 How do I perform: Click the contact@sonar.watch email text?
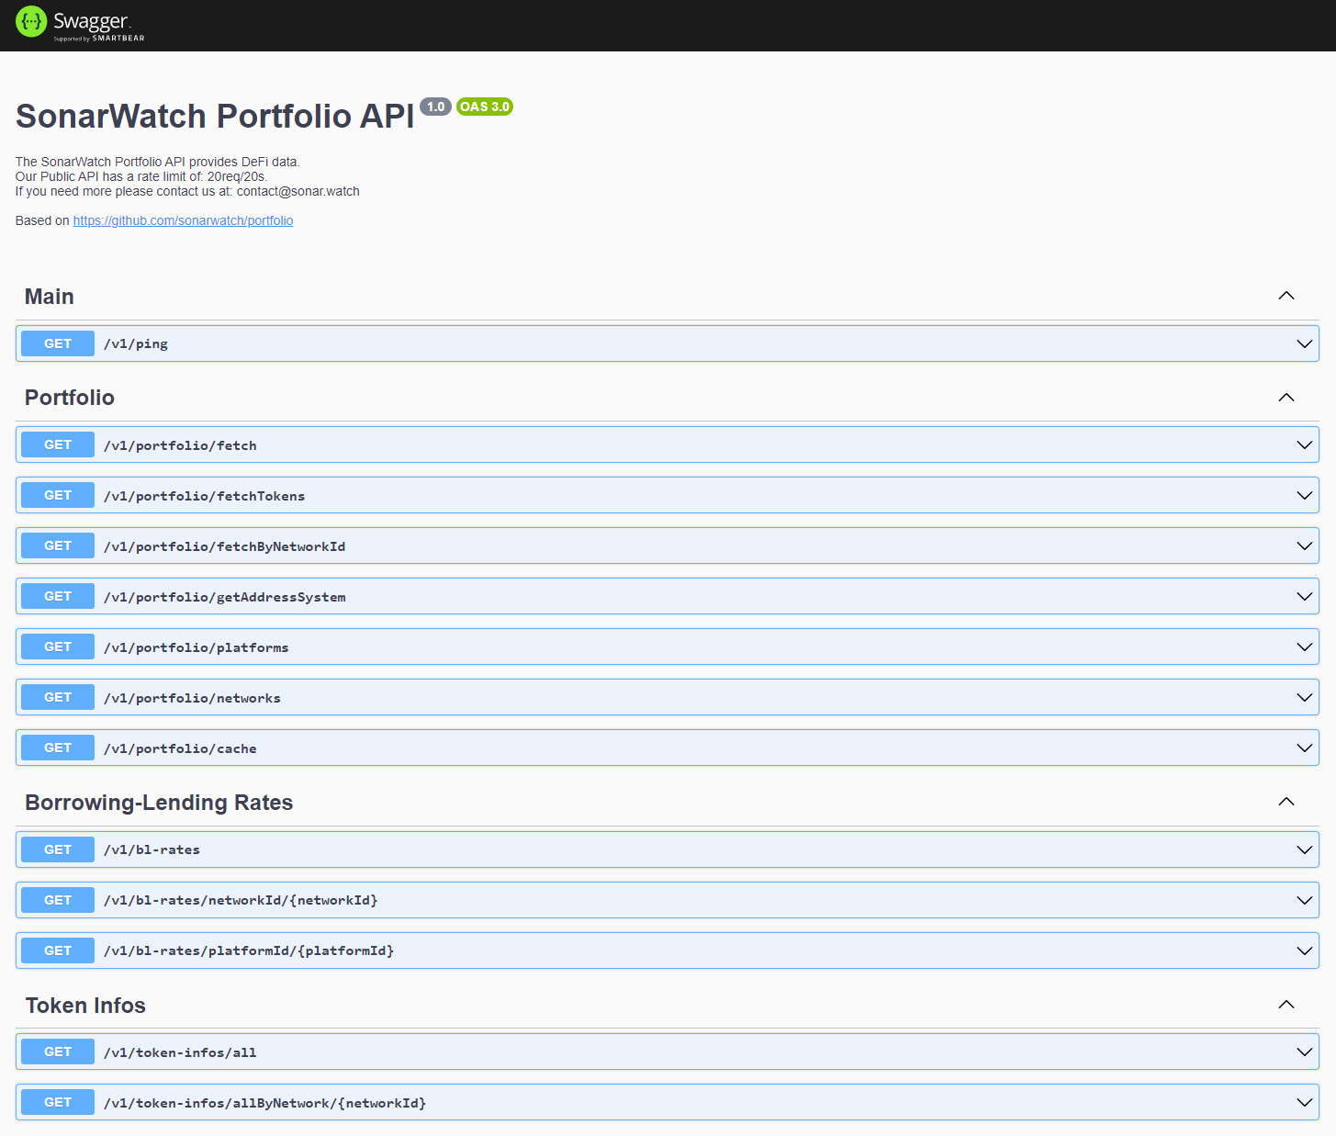(298, 191)
